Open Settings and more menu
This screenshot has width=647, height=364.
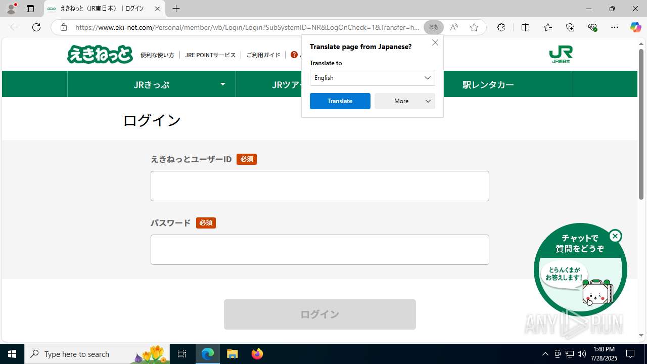(x=615, y=27)
